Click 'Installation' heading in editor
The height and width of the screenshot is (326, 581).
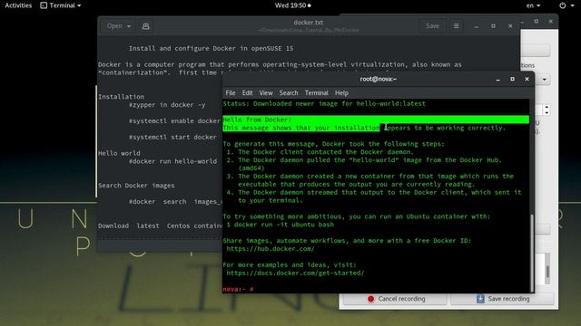[121, 97]
